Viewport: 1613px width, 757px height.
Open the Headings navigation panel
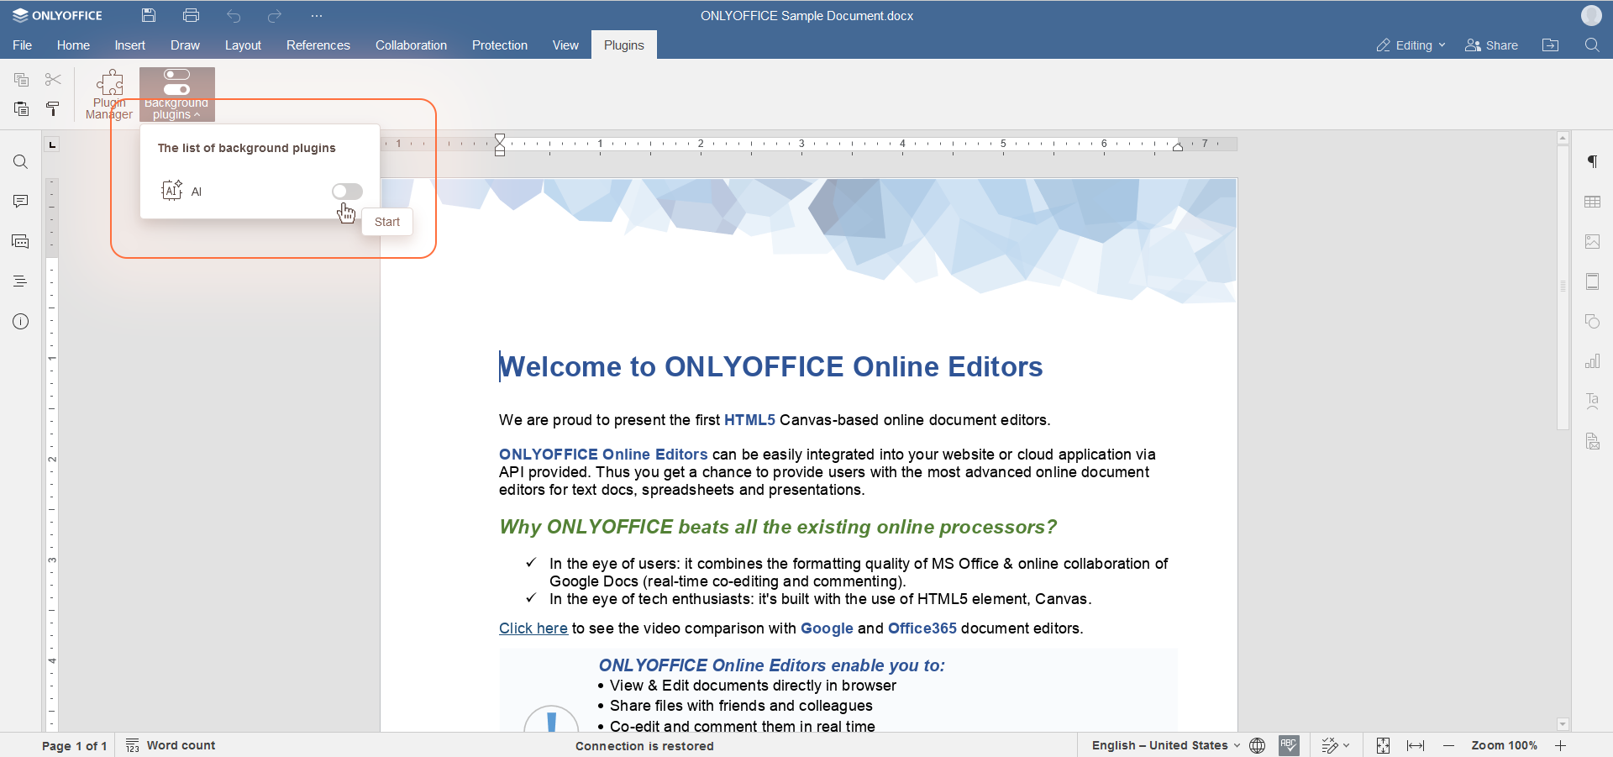(x=21, y=281)
